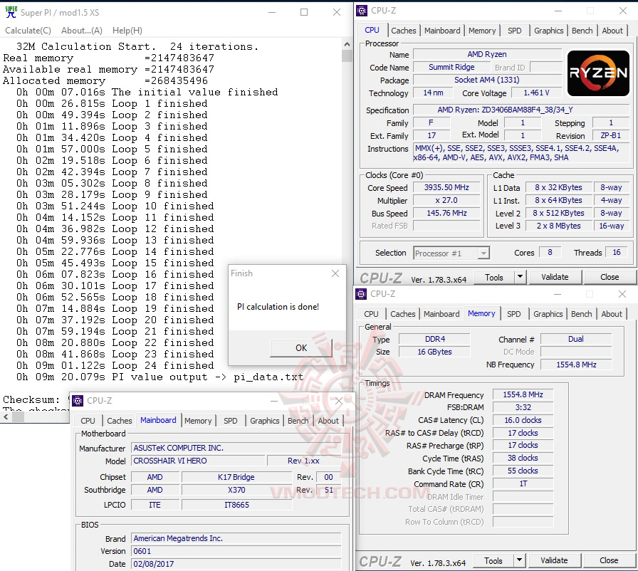Click the Close button in the Memory CPU-Z window

coord(610,560)
